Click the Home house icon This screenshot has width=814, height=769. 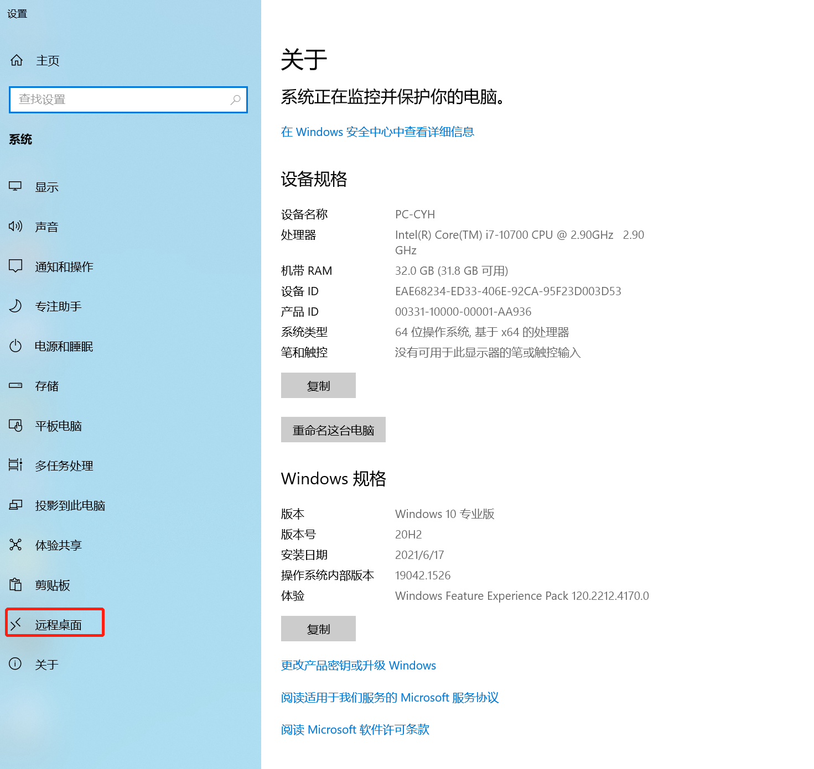tap(17, 60)
